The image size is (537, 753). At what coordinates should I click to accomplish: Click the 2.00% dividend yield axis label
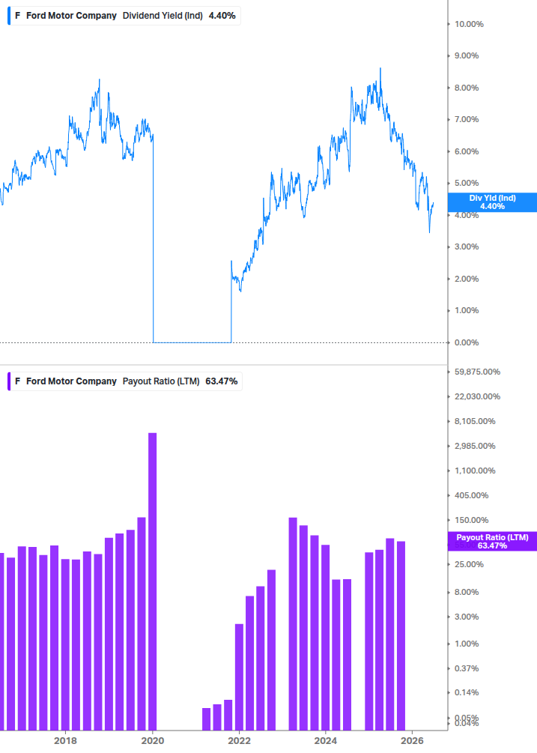(x=467, y=279)
